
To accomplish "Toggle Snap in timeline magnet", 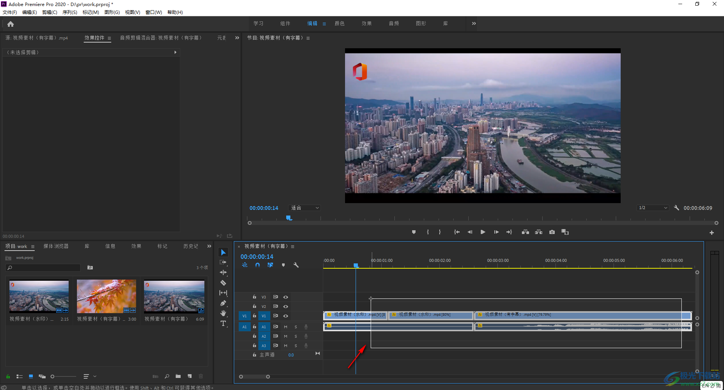I will 257,265.
